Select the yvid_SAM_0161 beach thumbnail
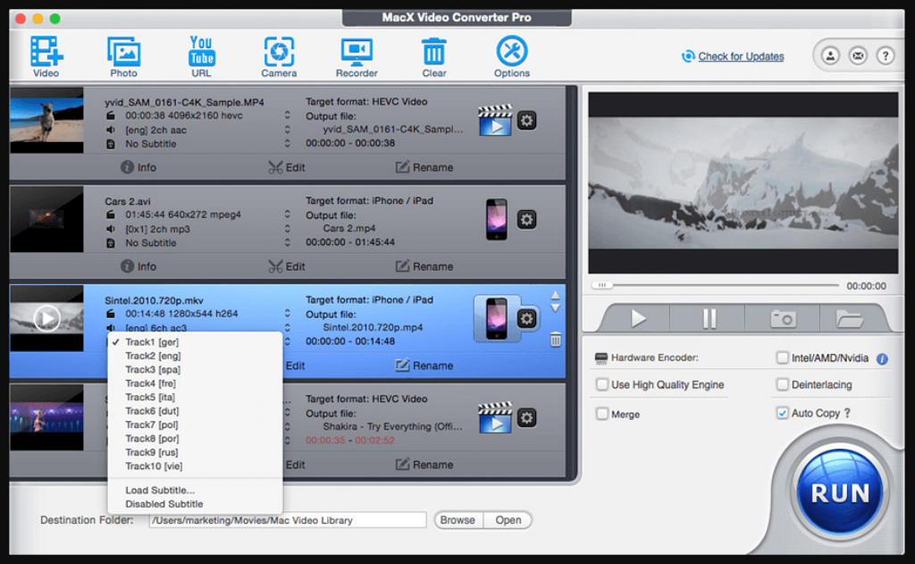This screenshot has width=915, height=564. pos(46,121)
